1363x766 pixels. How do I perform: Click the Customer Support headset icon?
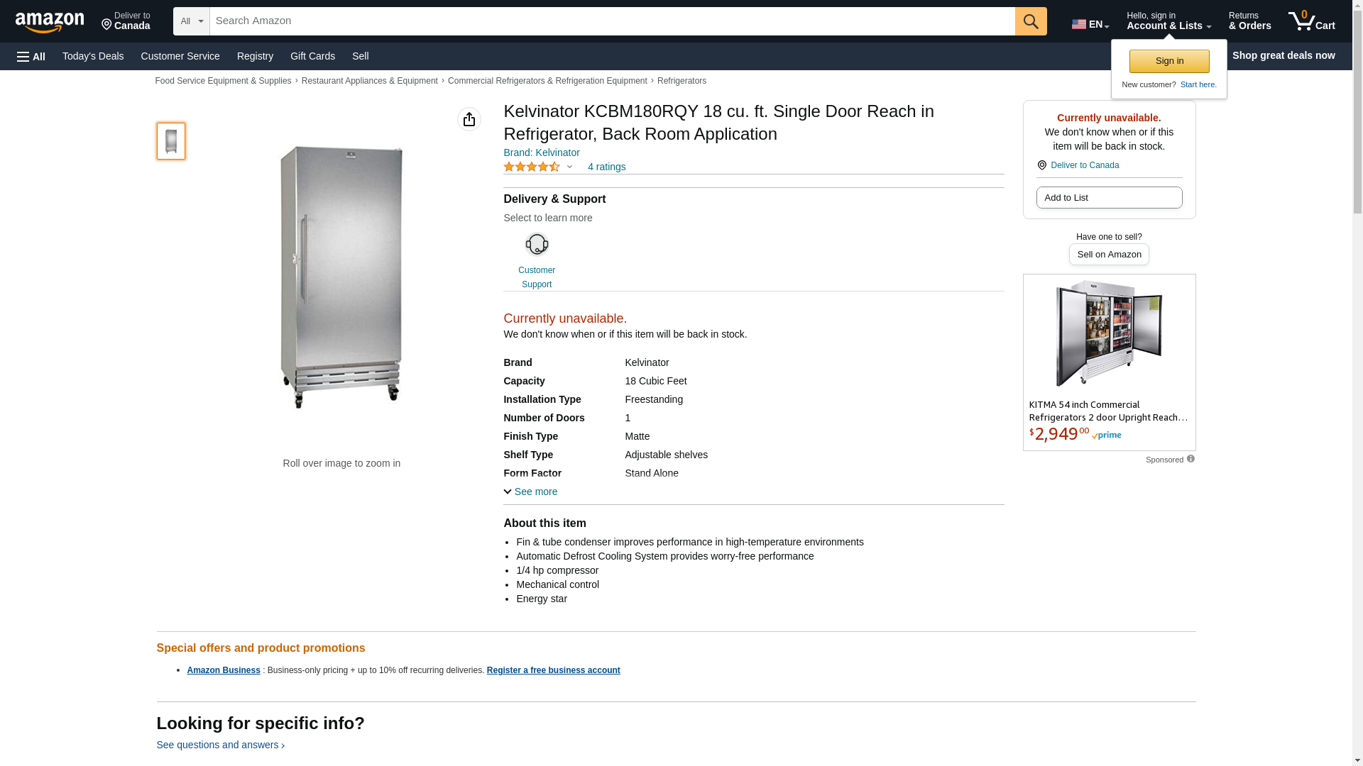(537, 245)
